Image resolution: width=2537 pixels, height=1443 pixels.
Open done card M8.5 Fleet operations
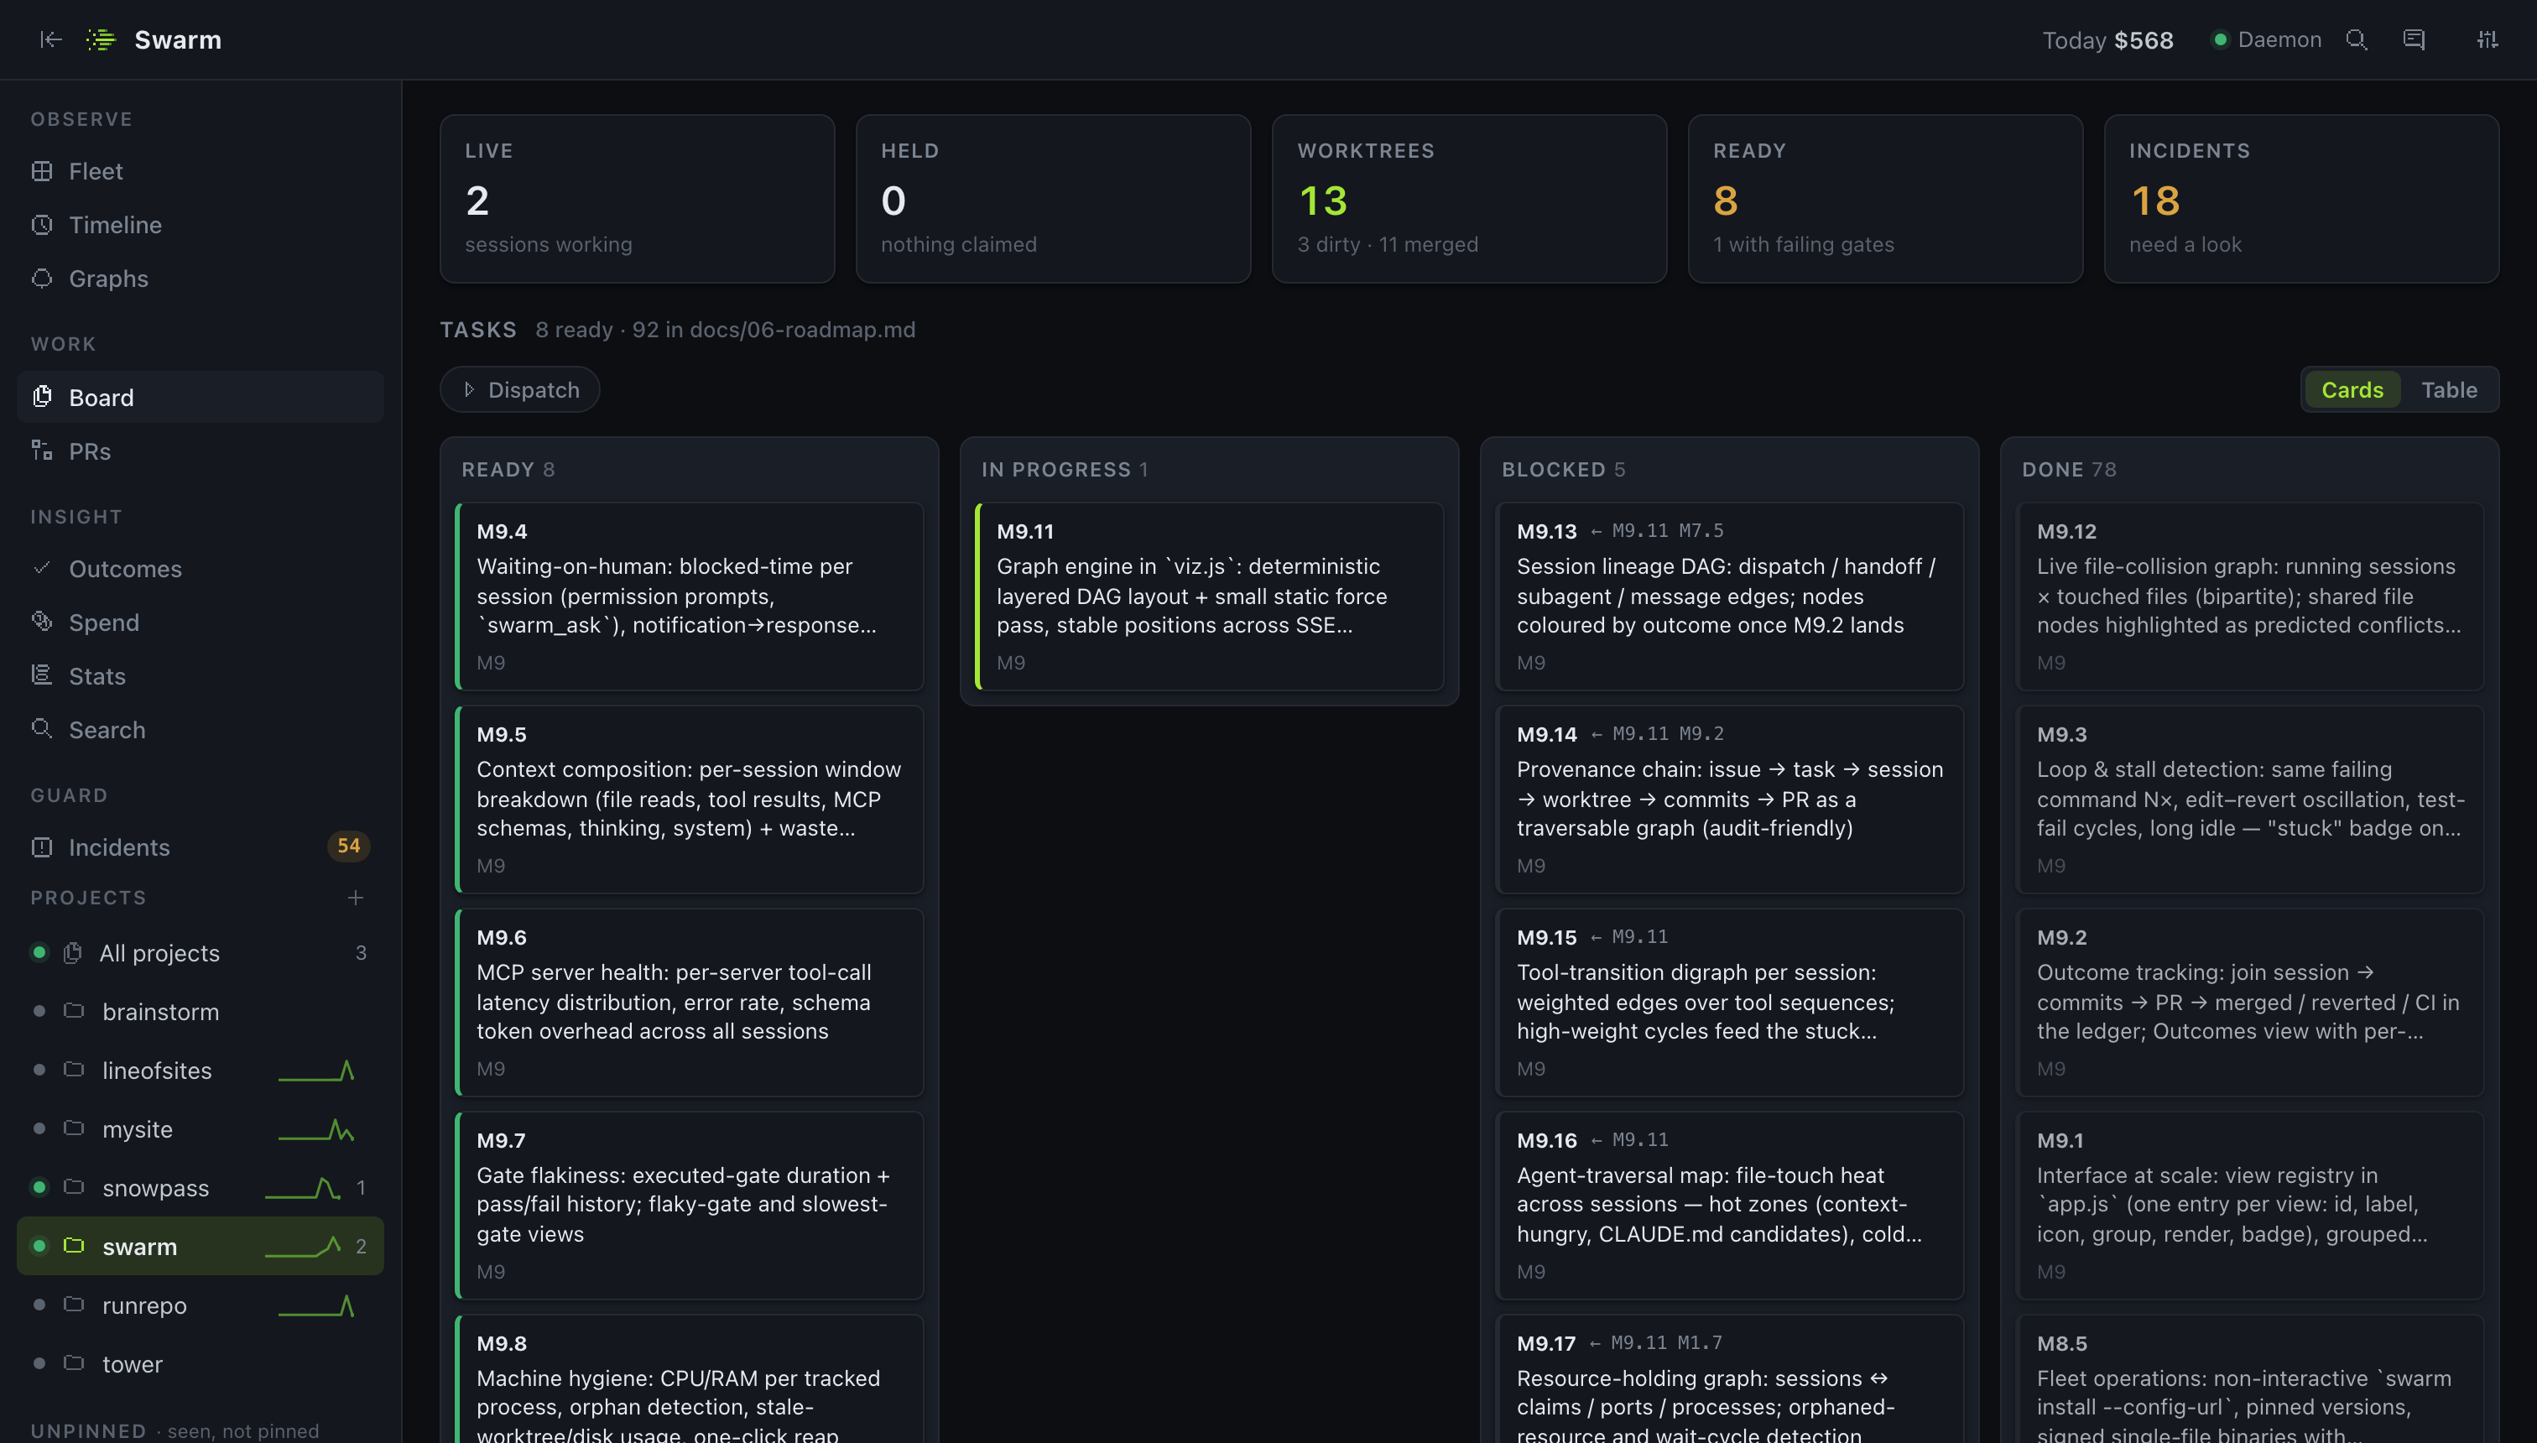(2251, 1379)
